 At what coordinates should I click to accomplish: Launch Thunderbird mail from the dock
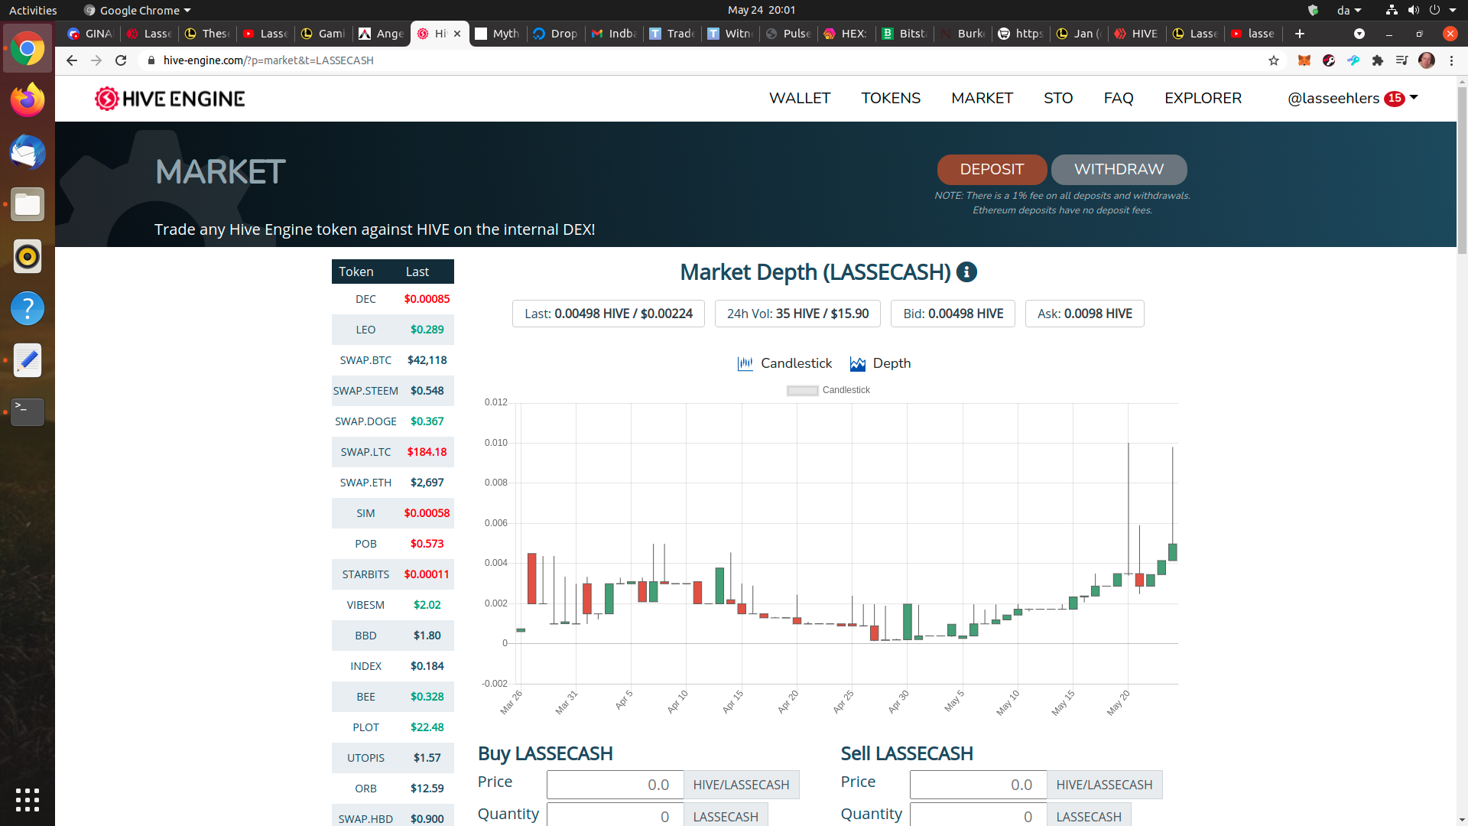28,152
